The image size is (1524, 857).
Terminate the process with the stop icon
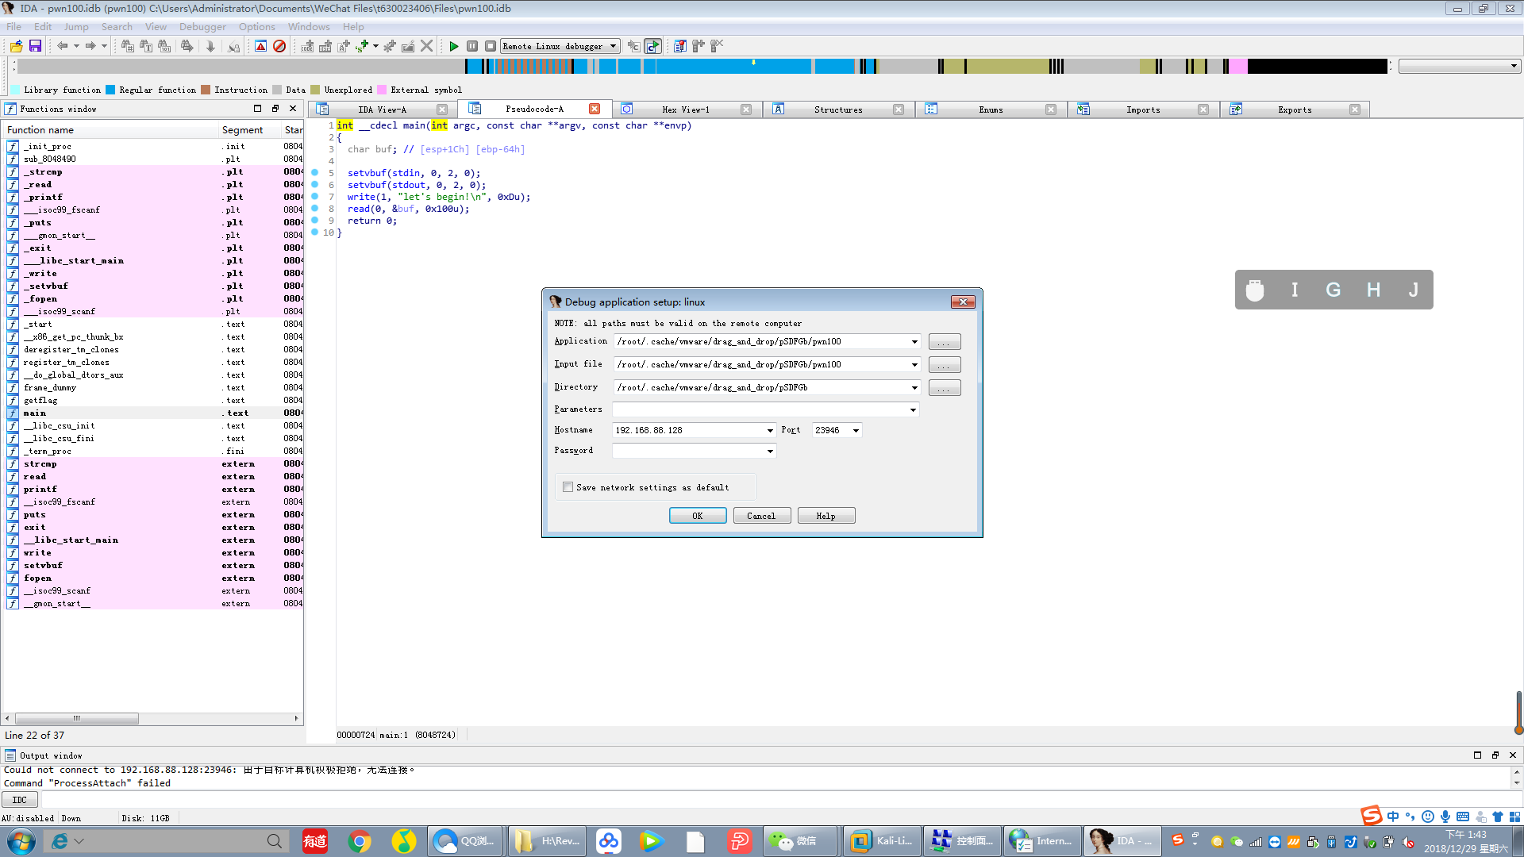coord(491,46)
